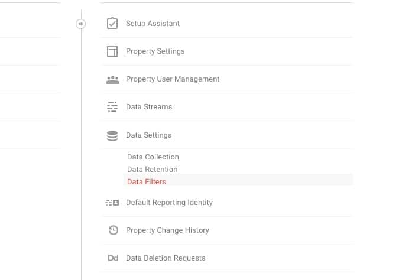Open Data Streams
Image resolution: width=415 pixels, height=280 pixels.
(x=149, y=107)
